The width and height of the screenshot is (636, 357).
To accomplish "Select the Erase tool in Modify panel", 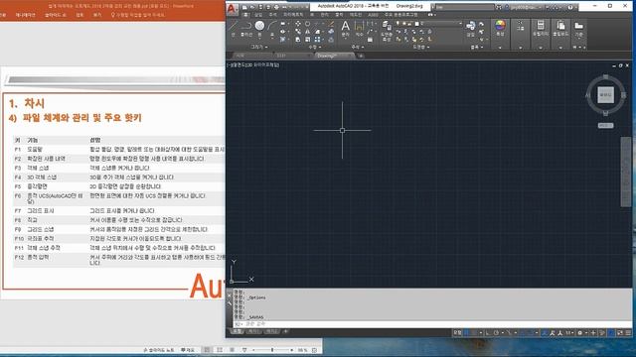I will (331, 24).
